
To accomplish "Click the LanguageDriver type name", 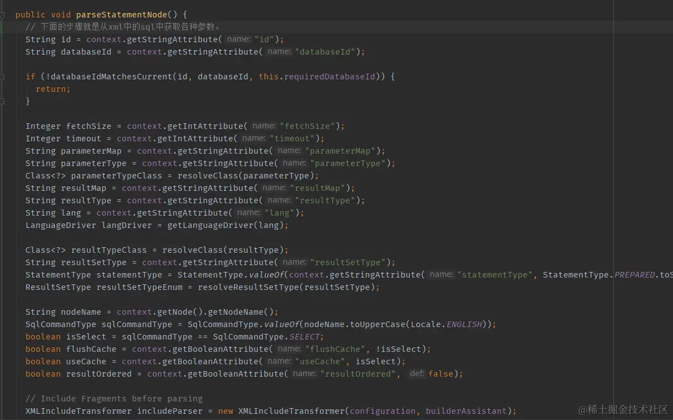I will coord(60,225).
